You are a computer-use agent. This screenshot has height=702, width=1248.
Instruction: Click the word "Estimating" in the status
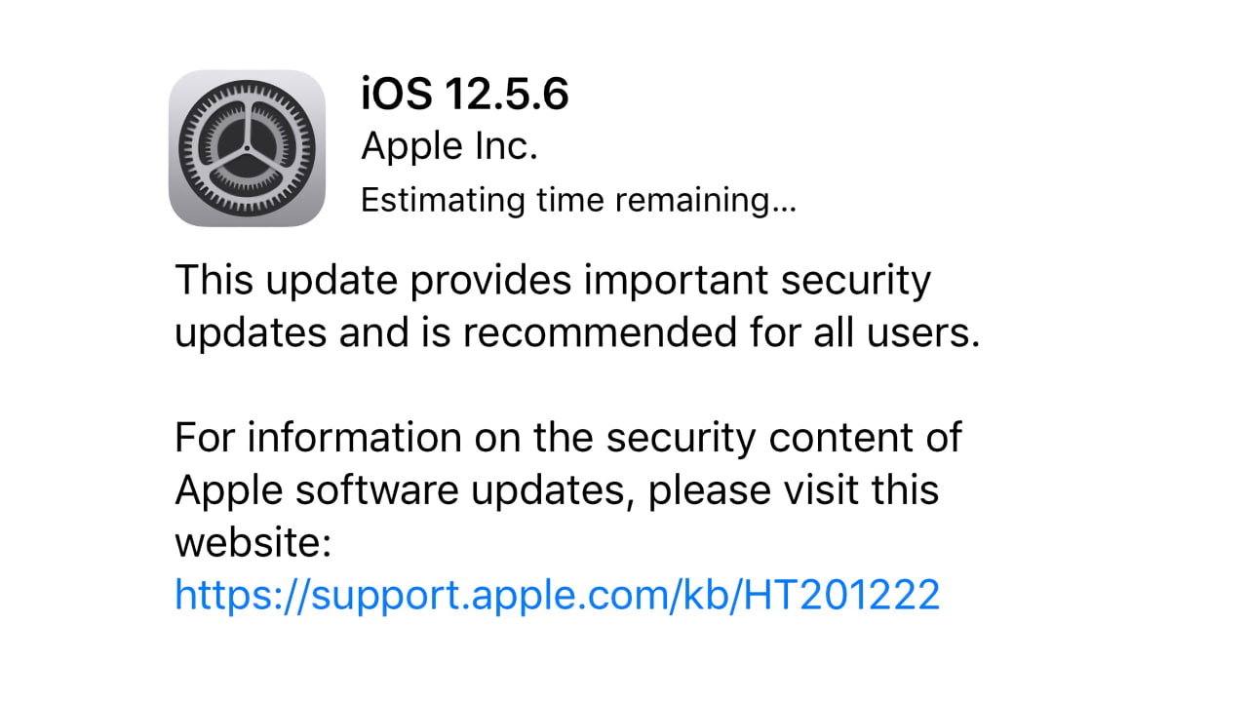click(x=444, y=200)
